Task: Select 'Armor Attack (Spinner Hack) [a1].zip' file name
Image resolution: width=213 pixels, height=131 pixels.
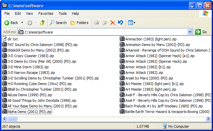Action: [x=160, y=56]
